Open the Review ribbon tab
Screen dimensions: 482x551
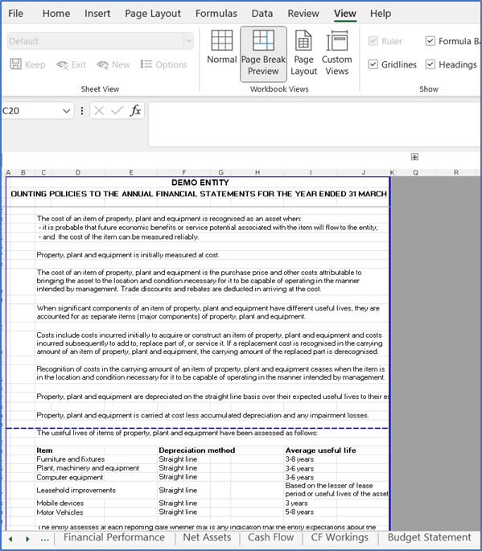pos(303,14)
